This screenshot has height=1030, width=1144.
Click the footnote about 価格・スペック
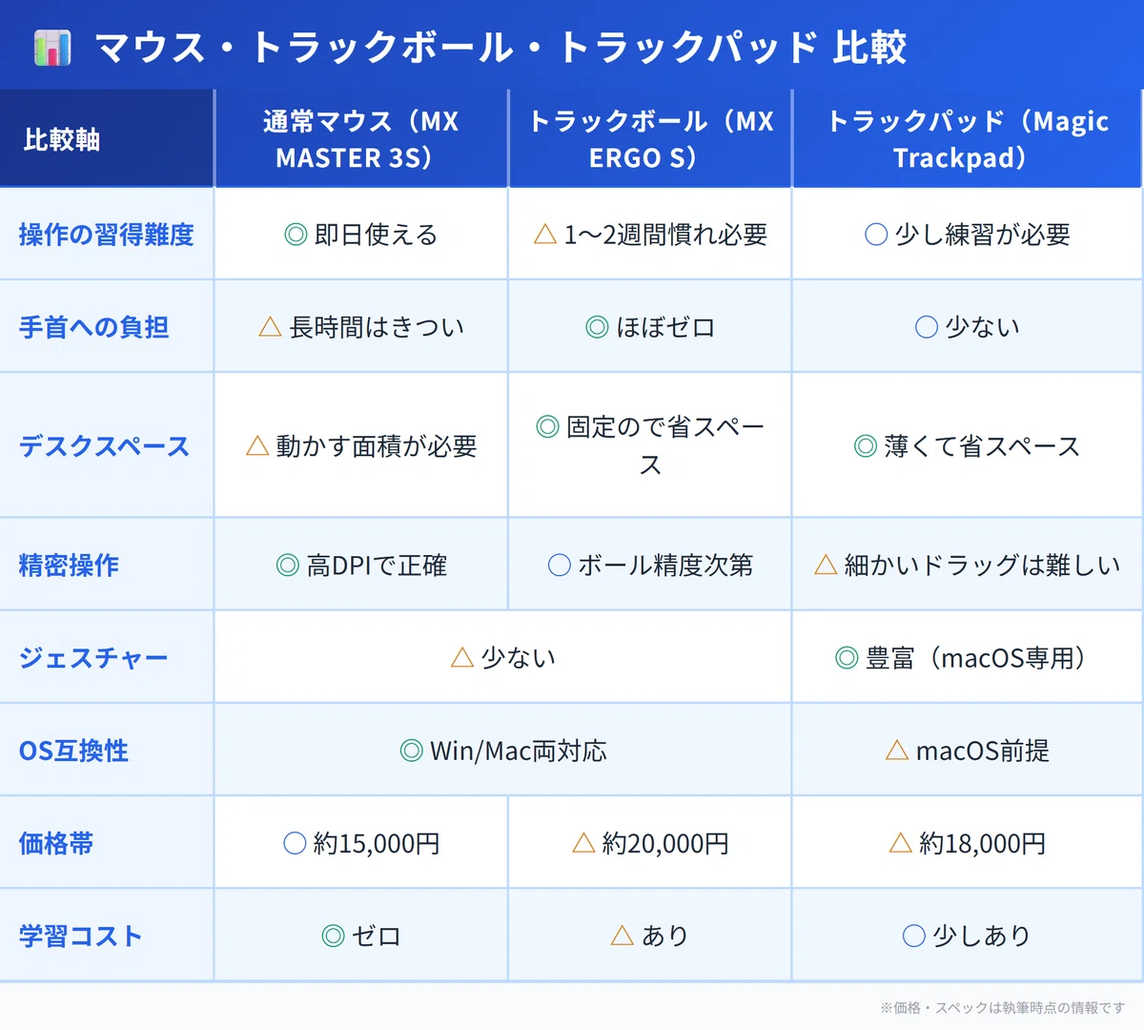click(x=1002, y=1007)
